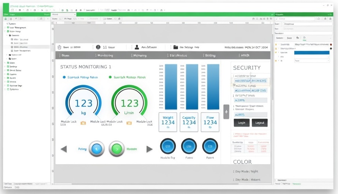Click the round clock icon in header
The image size is (338, 194).
[x=99, y=47]
